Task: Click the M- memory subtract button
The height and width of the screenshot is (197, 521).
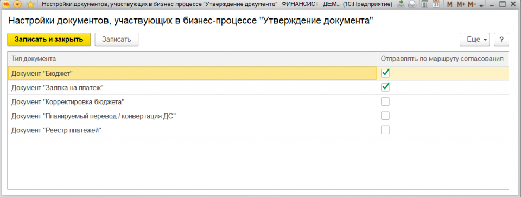Action: coord(472,5)
